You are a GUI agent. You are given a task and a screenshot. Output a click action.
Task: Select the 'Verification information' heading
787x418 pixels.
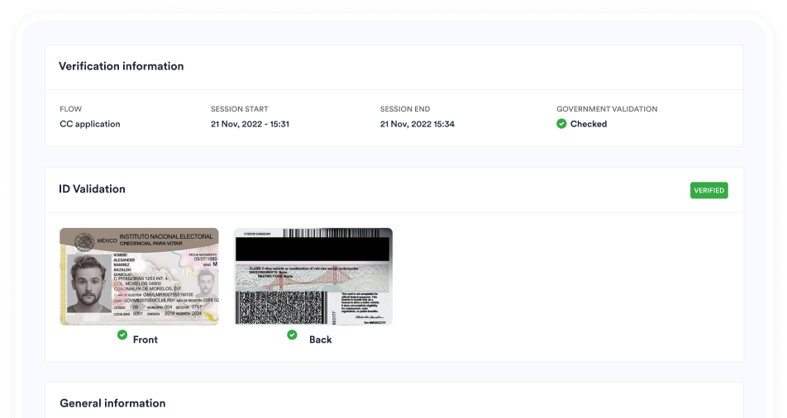tap(121, 66)
